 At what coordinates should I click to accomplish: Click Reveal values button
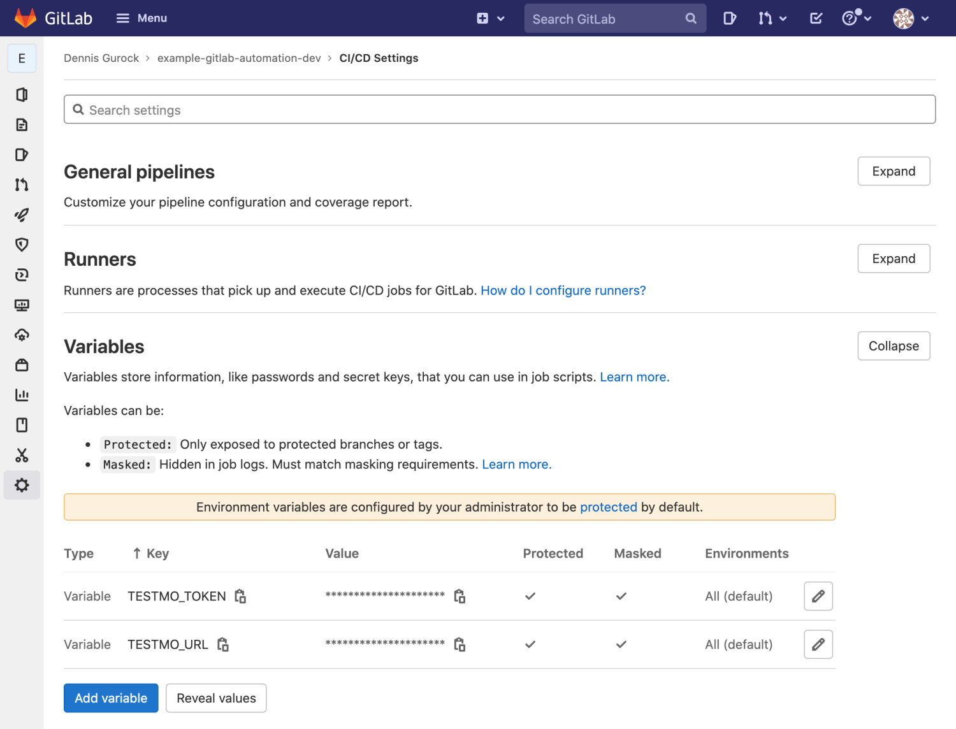point(216,698)
